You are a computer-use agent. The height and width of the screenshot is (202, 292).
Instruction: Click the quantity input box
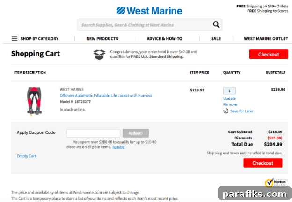point(229,91)
